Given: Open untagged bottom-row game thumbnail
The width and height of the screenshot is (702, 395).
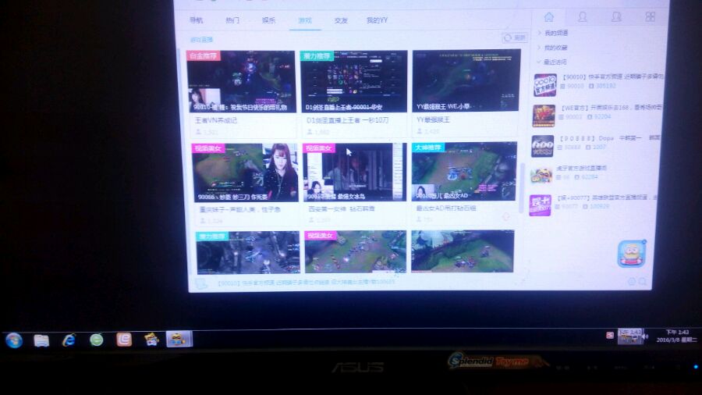Looking at the screenshot, I should (x=463, y=251).
